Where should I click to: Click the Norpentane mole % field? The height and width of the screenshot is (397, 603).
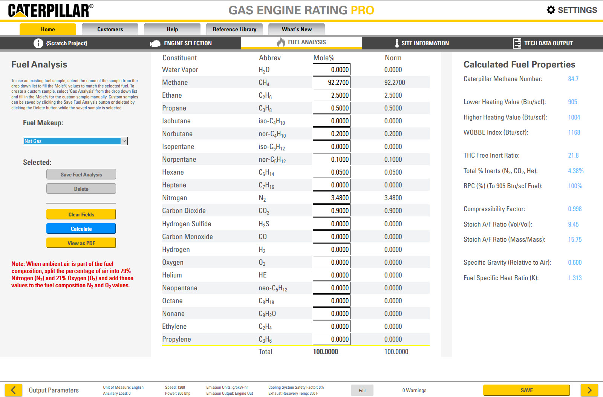point(332,159)
